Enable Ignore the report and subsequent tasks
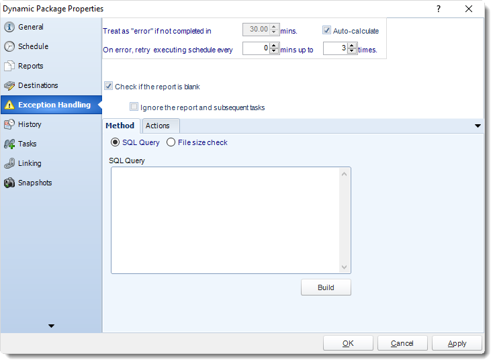This screenshot has width=495, height=364. pos(134,107)
